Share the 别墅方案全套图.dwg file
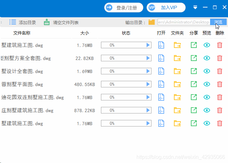The width and height of the screenshot is (228, 163). [194, 58]
